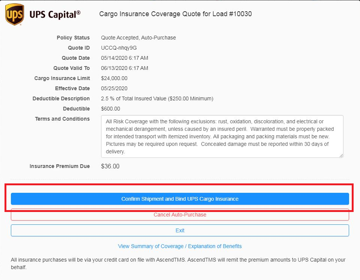Click the Quote Valid To date value
This screenshot has height=280, width=360.
pos(124,68)
